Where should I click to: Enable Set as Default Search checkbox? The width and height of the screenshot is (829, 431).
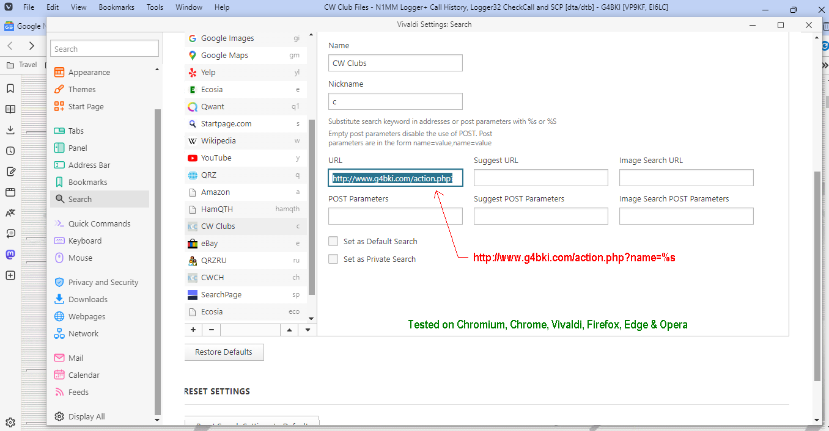tap(333, 241)
